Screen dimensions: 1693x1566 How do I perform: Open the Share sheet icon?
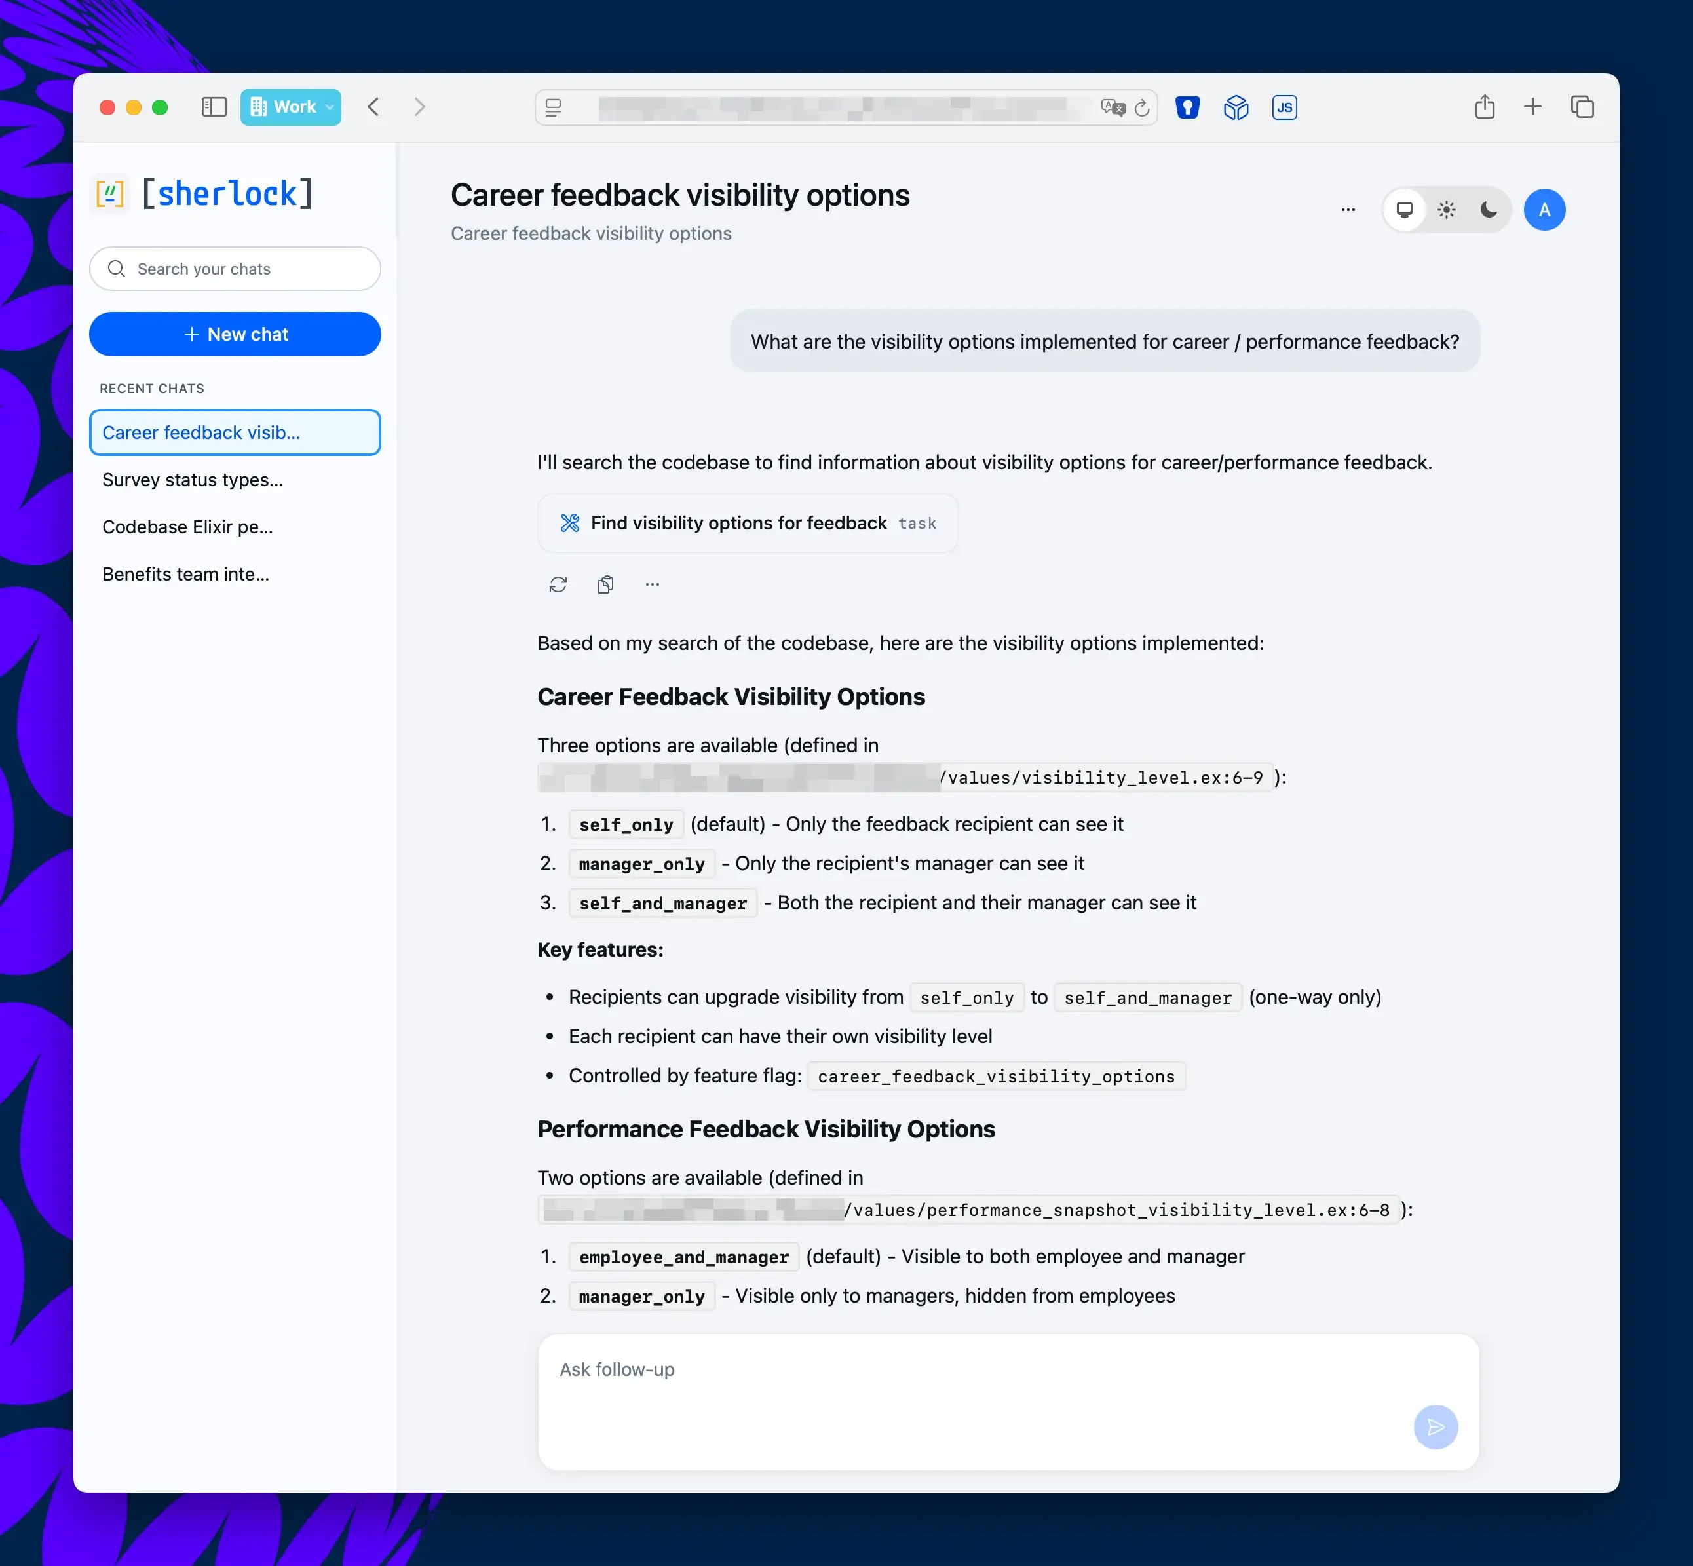pos(1485,107)
